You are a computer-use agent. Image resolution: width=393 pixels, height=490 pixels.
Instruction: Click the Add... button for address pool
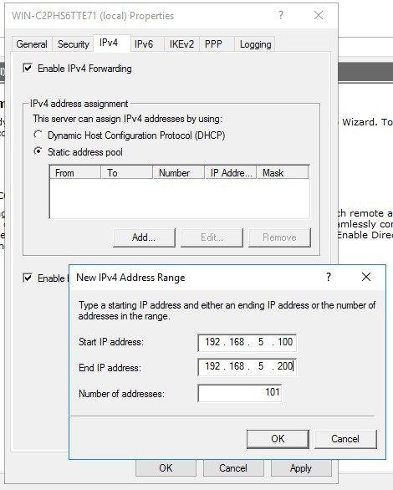pyautogui.click(x=144, y=237)
